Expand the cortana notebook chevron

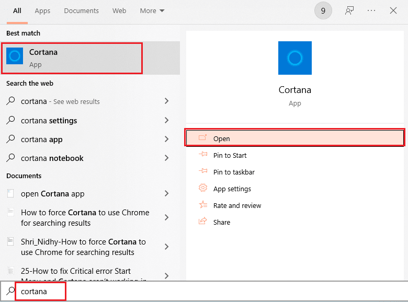(x=166, y=158)
